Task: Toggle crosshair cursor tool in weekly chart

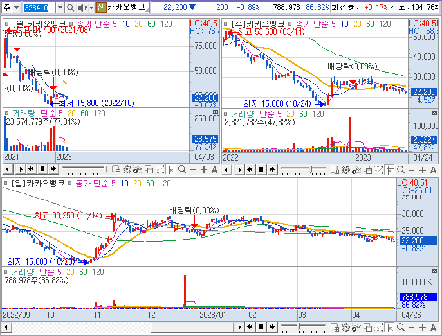Action: pyautogui.click(x=390, y=170)
